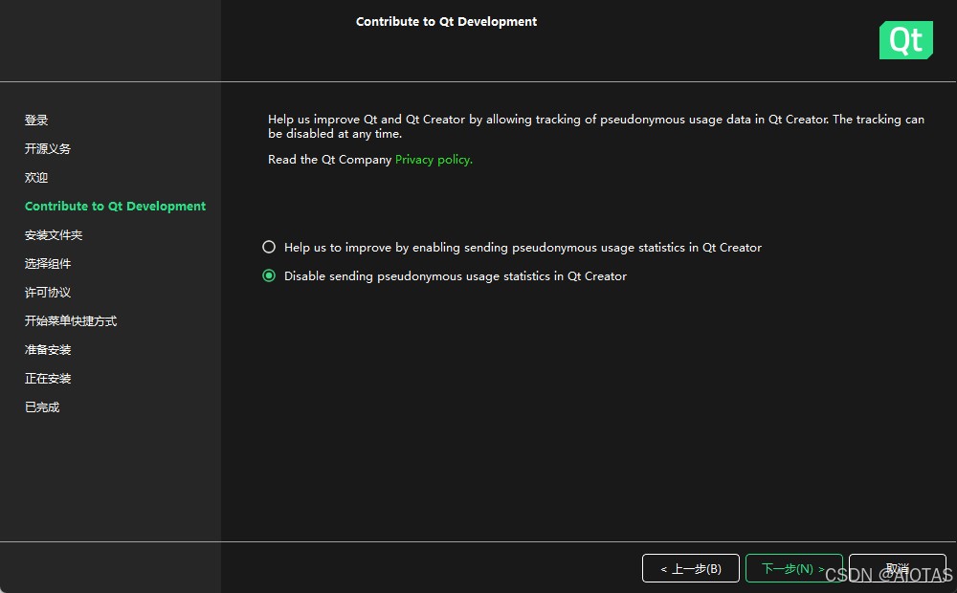
Task: Select the 开始菜单快捷方式 step
Action: point(71,321)
